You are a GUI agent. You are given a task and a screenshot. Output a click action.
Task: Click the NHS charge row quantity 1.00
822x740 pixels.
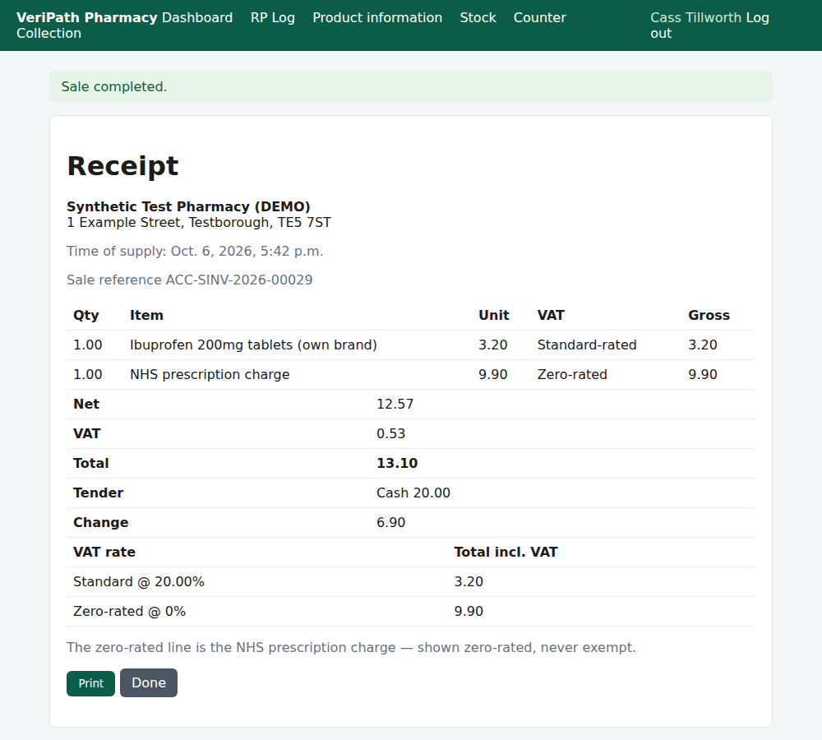click(x=88, y=374)
